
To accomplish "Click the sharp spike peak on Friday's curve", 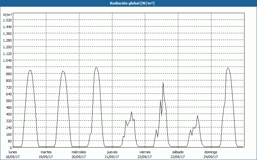I will click(163, 82).
